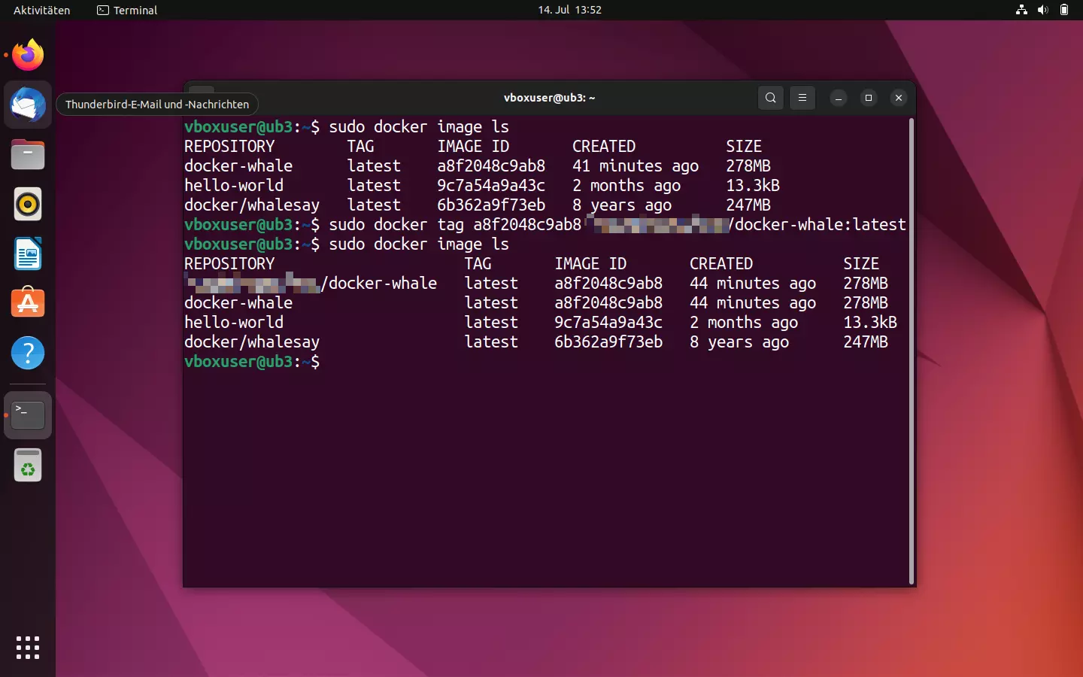
Task: Open the Ubuntu Software store
Action: pos(27,303)
